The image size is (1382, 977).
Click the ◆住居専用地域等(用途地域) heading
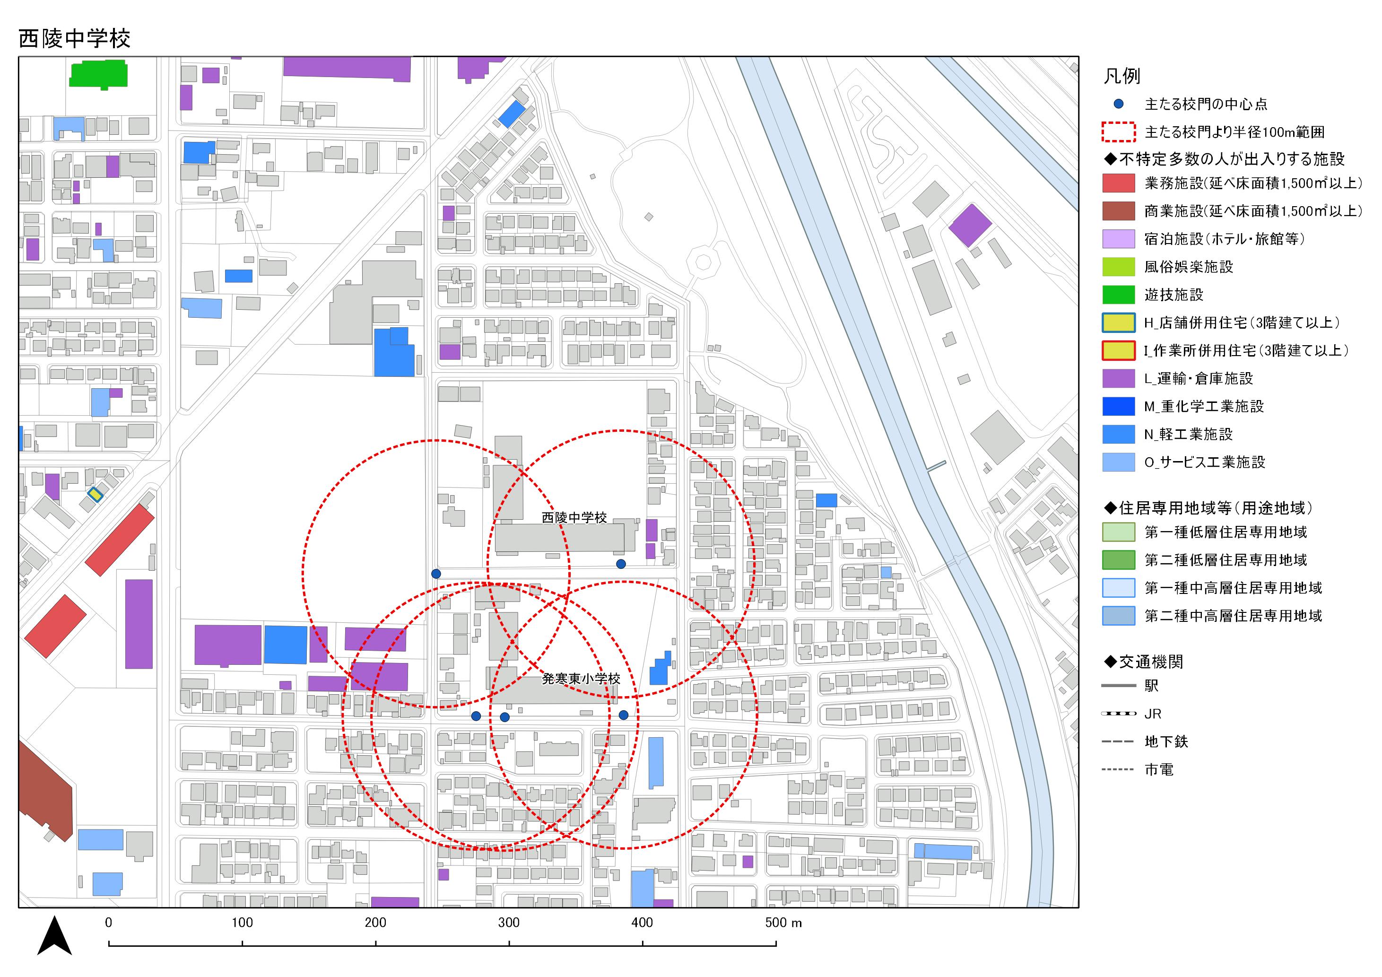coord(1208,508)
